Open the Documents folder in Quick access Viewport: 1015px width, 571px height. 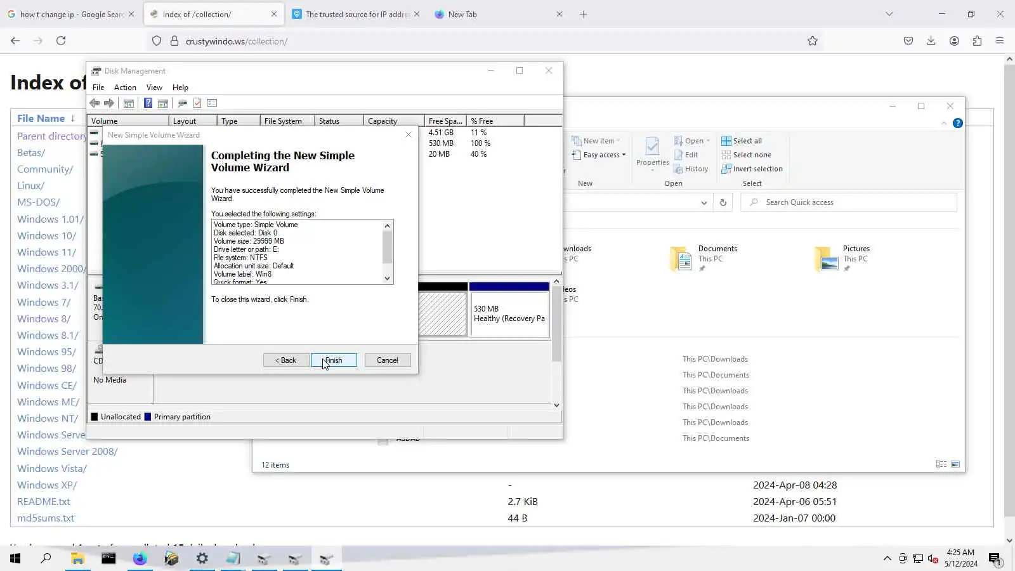pos(704,258)
